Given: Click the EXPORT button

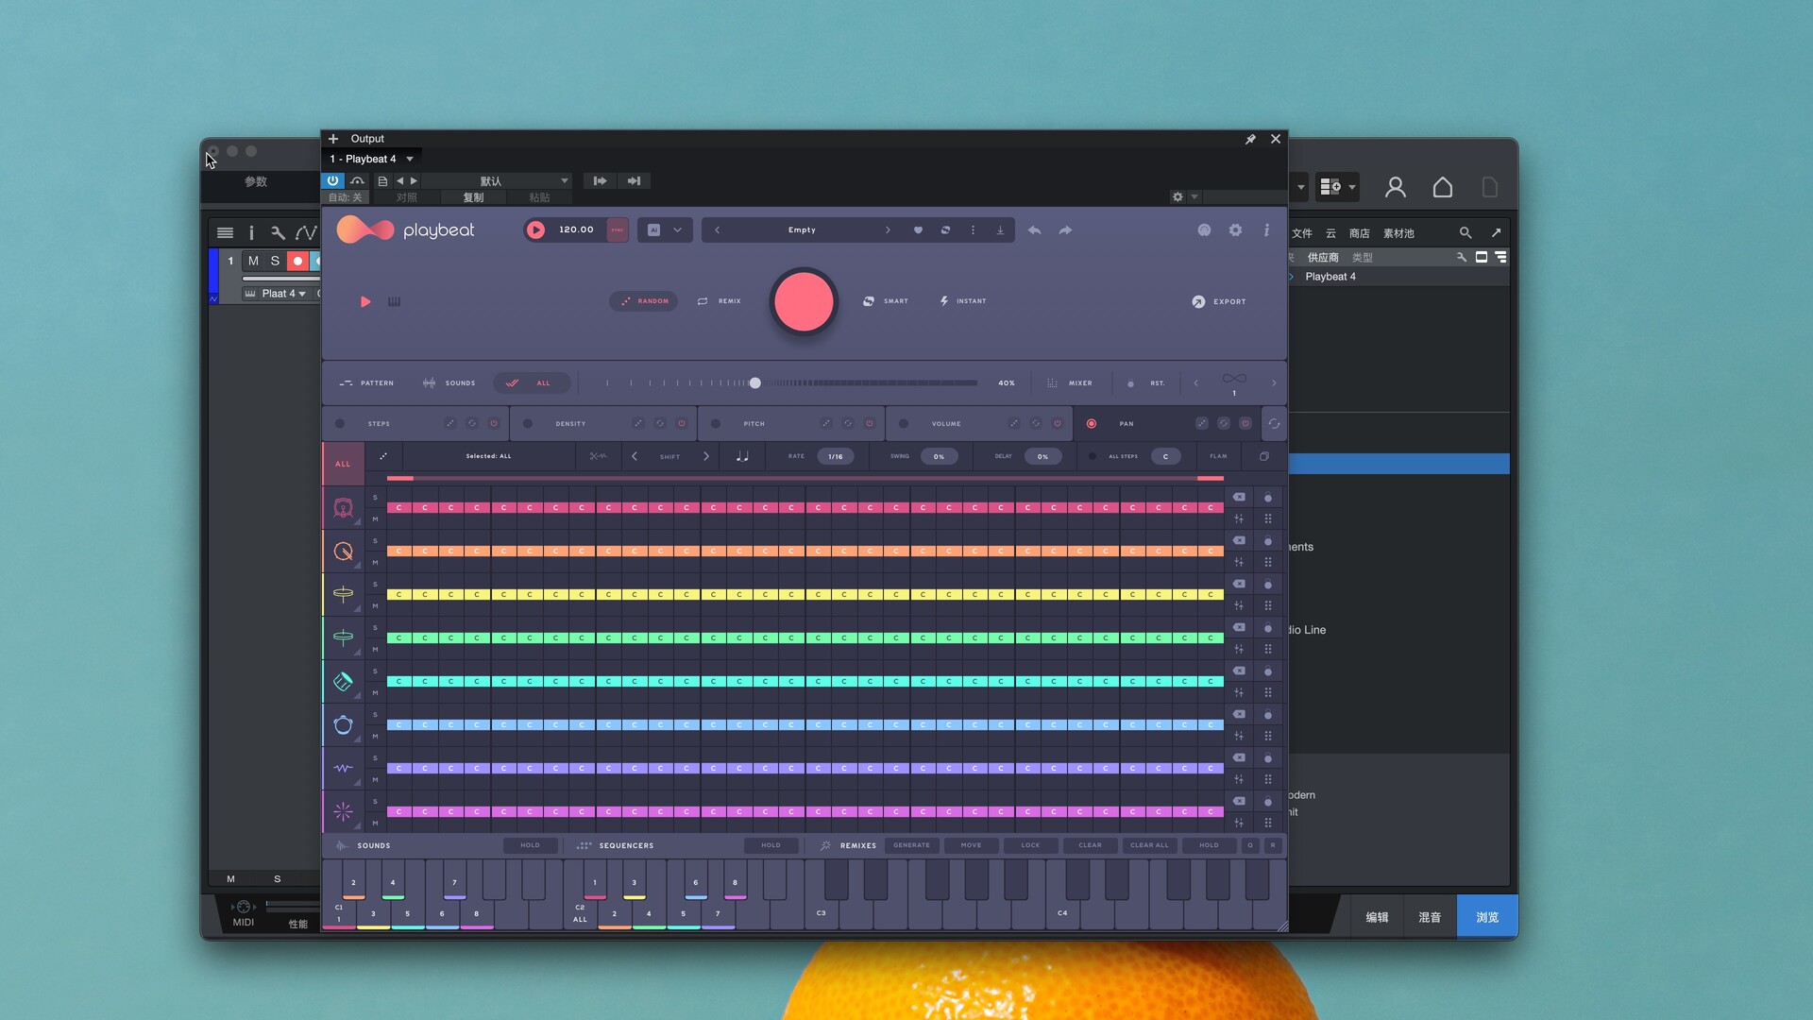Looking at the screenshot, I should (1219, 302).
